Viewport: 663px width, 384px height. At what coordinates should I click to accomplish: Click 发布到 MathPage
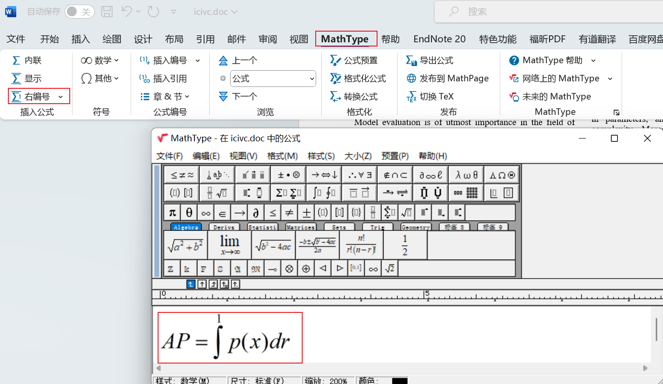click(448, 78)
